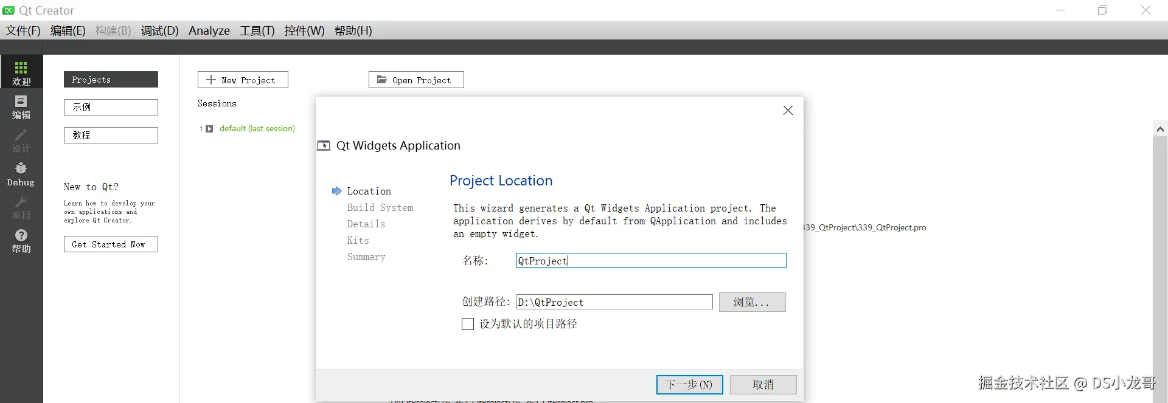The height and width of the screenshot is (403, 1168).
Task: Open the default (last session) link
Action: point(257,129)
